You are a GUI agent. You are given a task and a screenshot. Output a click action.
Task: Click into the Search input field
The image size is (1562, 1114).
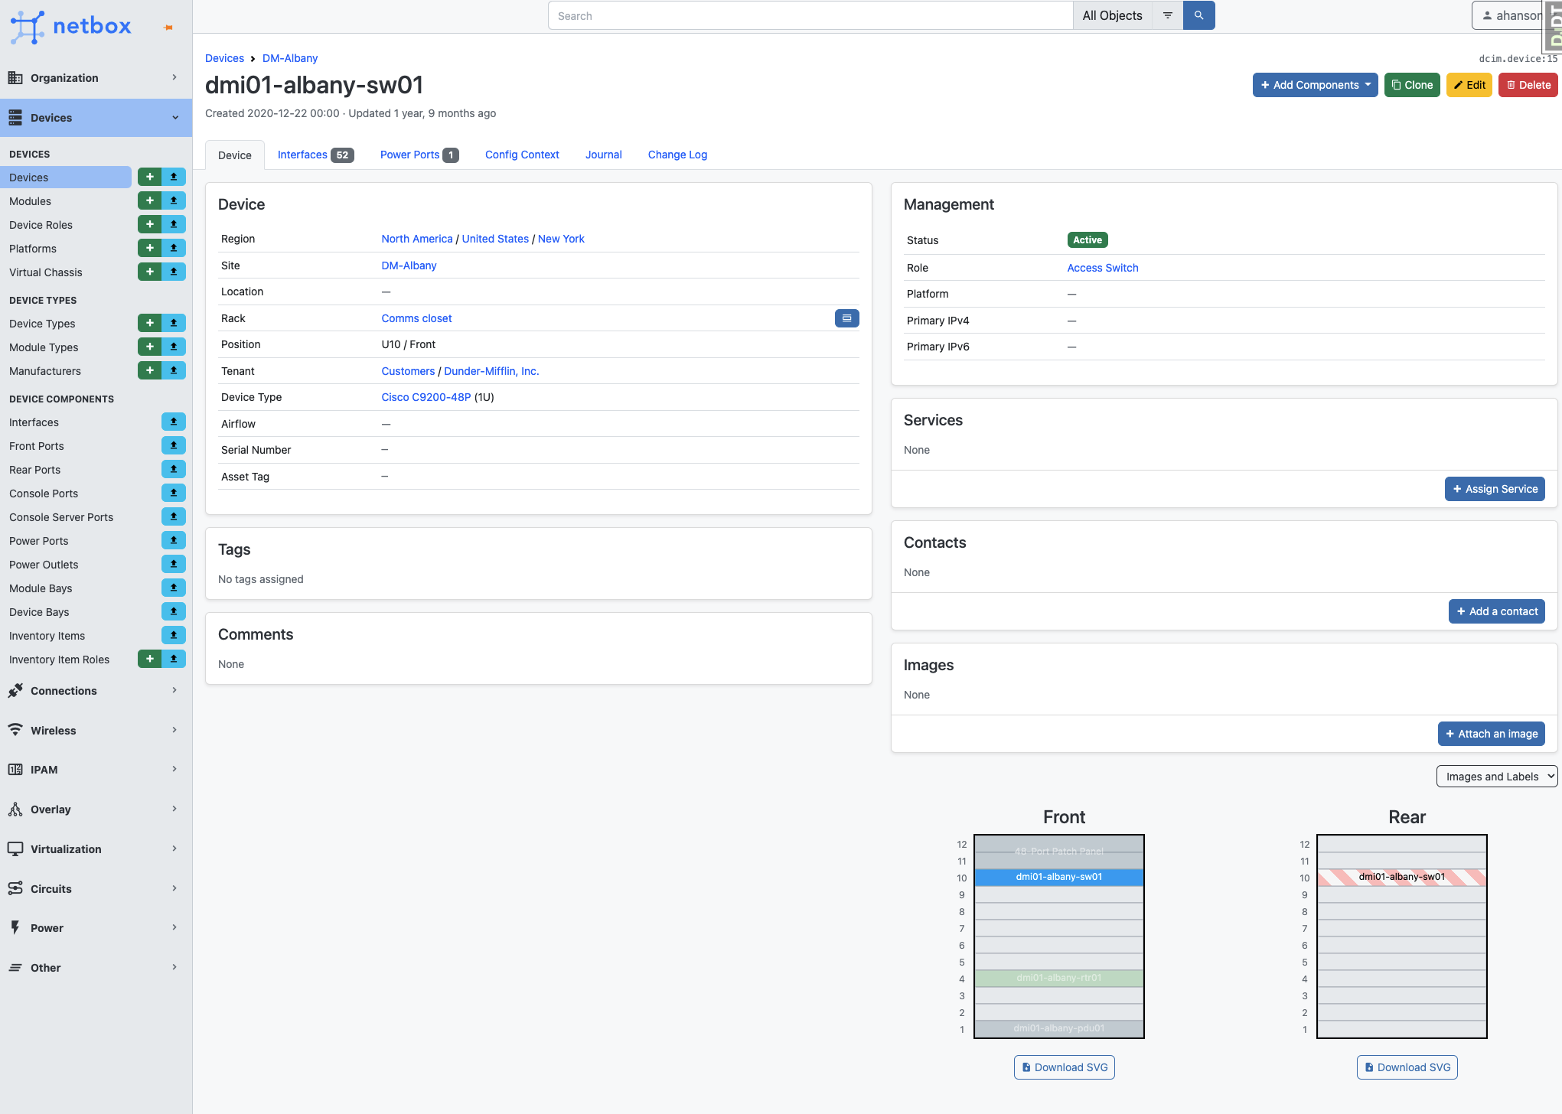[x=810, y=15]
